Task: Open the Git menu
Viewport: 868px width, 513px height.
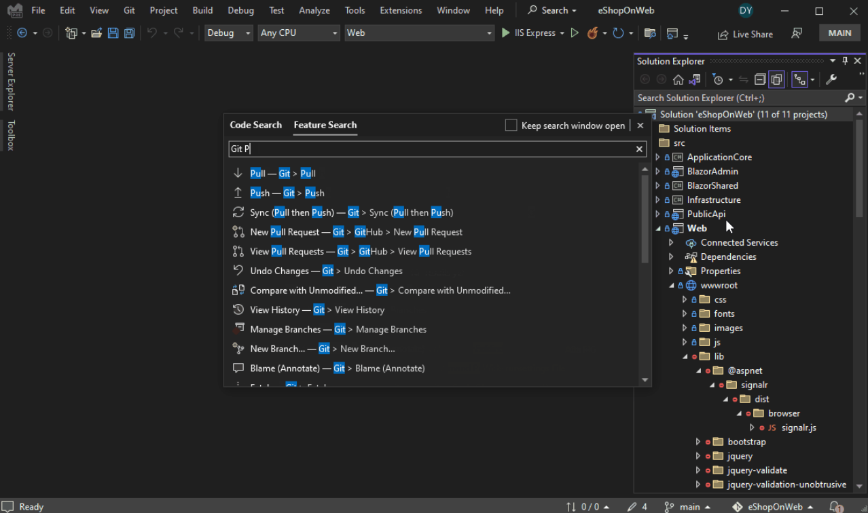Action: [129, 10]
